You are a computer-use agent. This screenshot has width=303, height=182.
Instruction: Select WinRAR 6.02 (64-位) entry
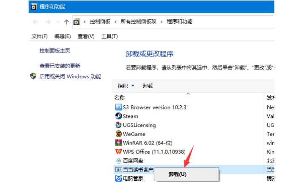148,143
